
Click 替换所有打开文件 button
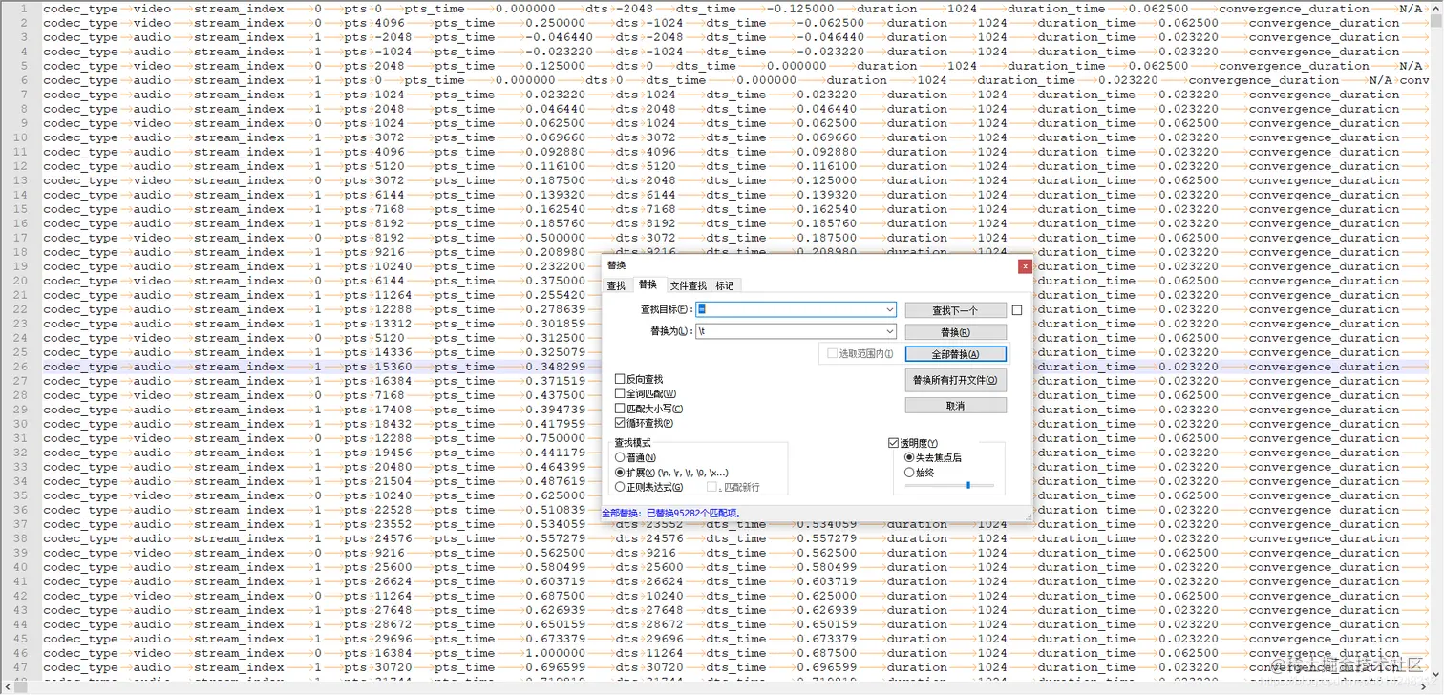tap(955, 380)
